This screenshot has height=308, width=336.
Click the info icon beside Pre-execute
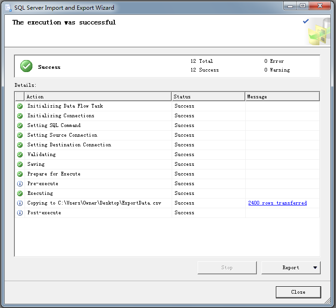tap(20, 184)
